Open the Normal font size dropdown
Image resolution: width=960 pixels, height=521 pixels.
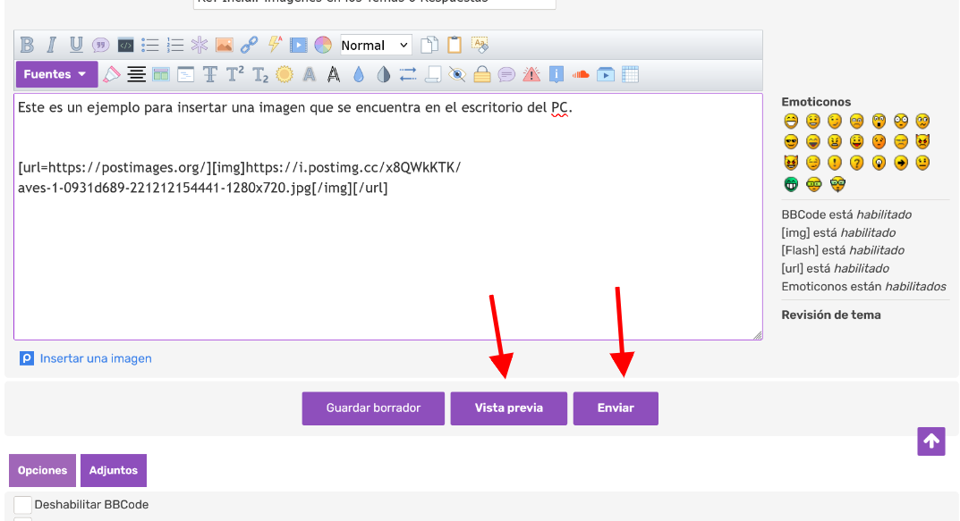[x=375, y=46]
